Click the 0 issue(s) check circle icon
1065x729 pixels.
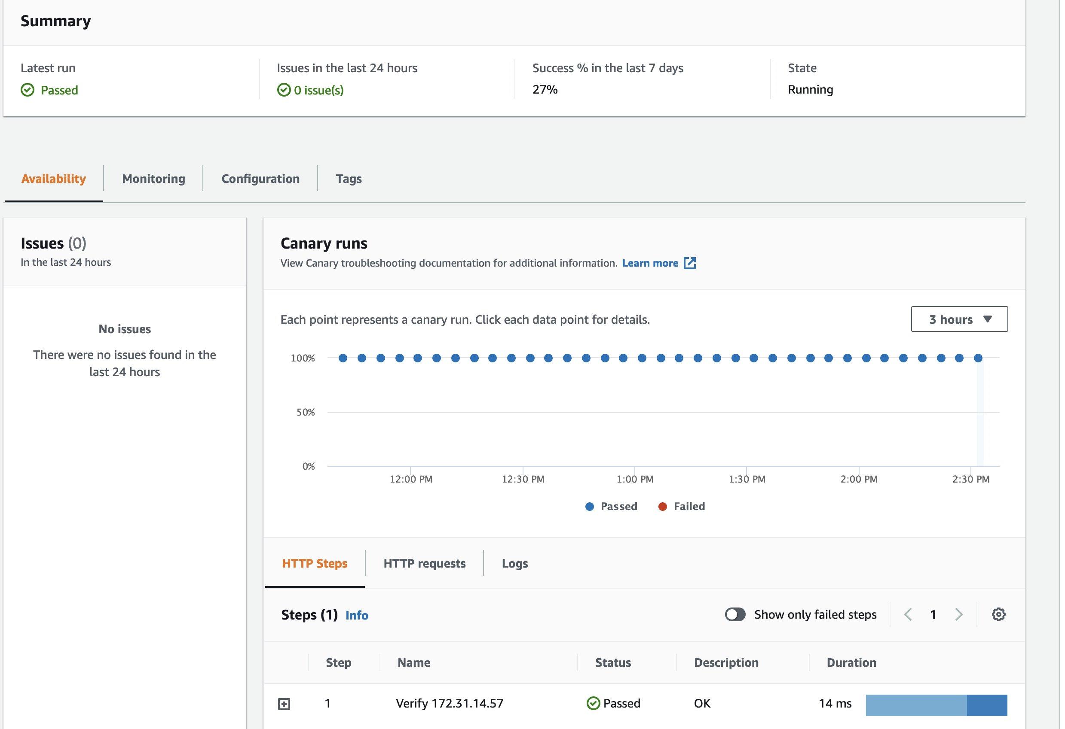pos(285,90)
